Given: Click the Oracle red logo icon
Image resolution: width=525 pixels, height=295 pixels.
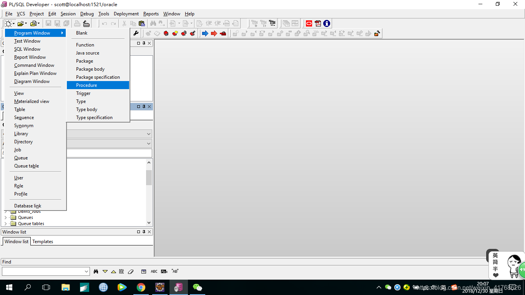Looking at the screenshot, I should click(309, 23).
